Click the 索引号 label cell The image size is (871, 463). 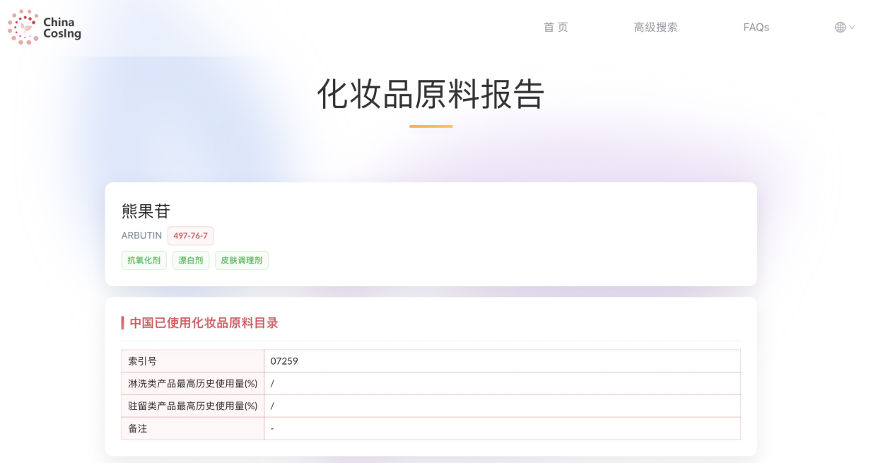pyautogui.click(x=139, y=361)
